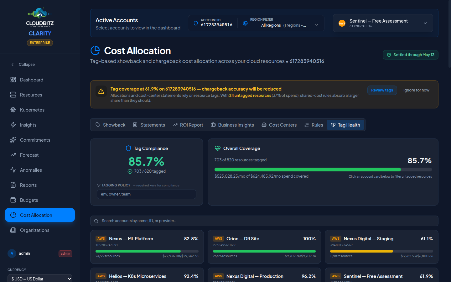The width and height of the screenshot is (451, 282).
Task: Select the Business Insights tab
Action: (x=232, y=125)
